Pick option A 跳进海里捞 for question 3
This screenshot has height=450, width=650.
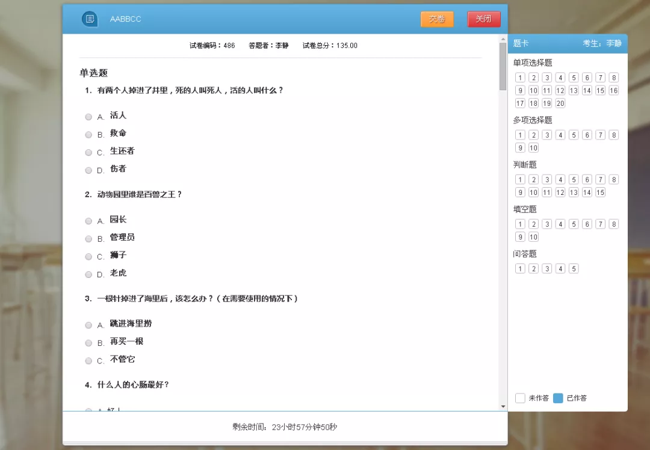point(88,325)
